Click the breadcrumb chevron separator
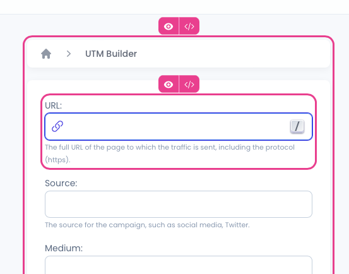 tap(69, 54)
